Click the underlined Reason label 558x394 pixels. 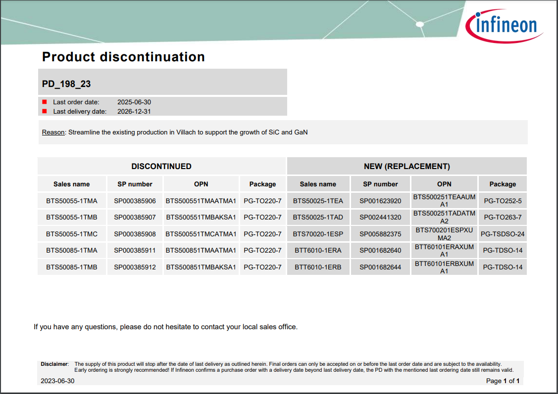[53, 132]
